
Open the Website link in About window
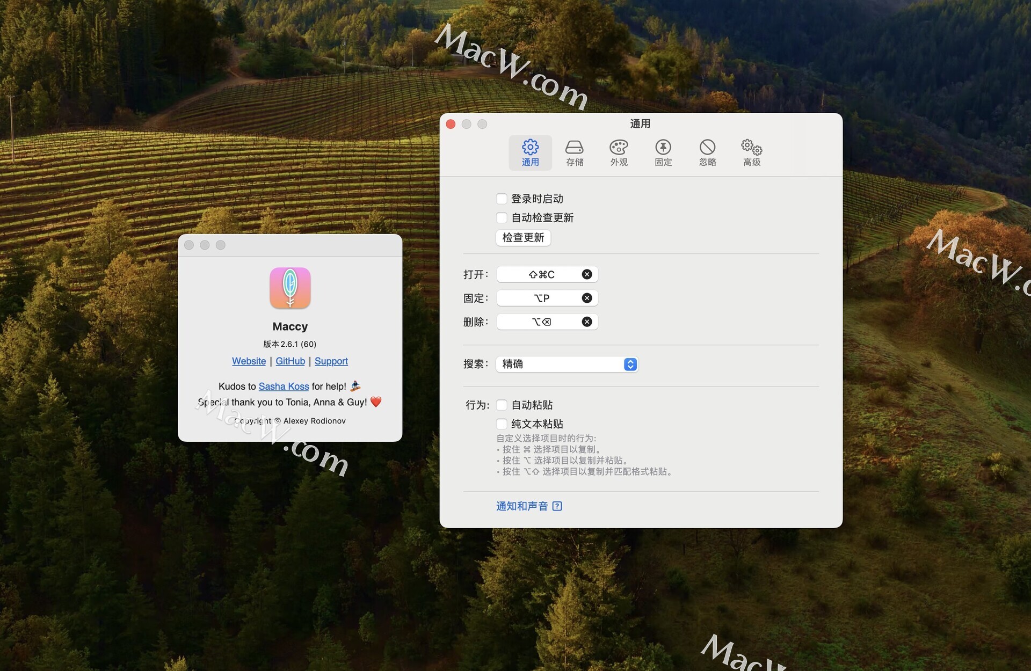[x=249, y=361]
